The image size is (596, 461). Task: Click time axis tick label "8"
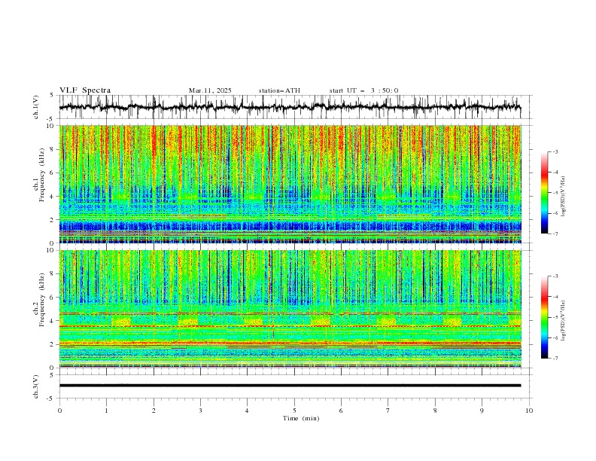(x=435, y=411)
